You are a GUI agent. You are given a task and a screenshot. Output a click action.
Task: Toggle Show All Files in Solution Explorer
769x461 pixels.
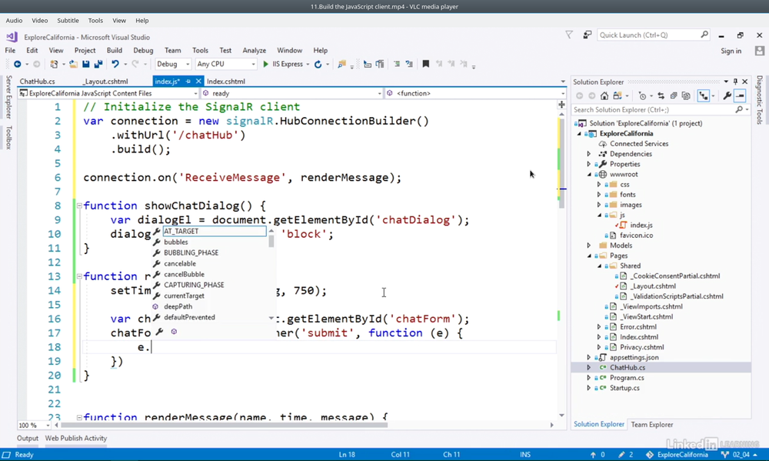(686, 96)
